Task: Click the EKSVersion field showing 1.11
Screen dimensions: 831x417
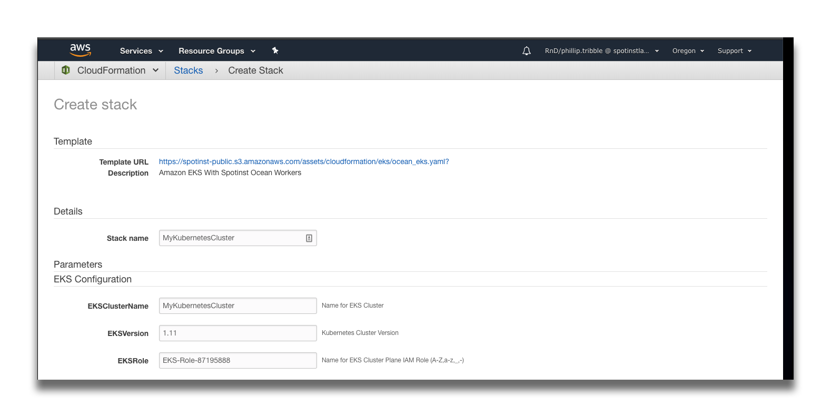Action: 238,333
